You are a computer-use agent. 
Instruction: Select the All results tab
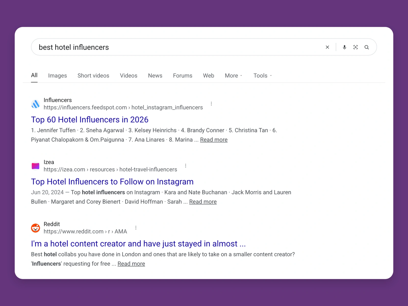(34, 75)
